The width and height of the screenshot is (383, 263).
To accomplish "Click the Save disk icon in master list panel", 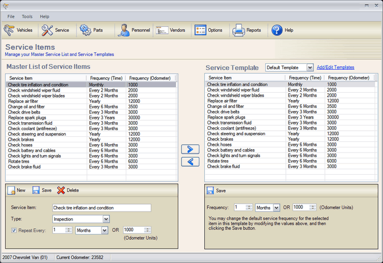I will 36,190.
